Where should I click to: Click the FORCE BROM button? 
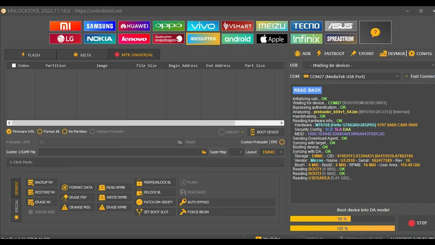[x=226, y=212]
